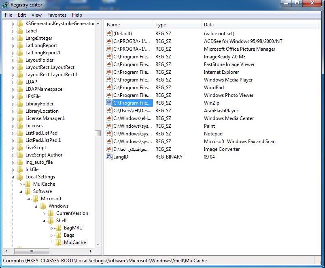The image size is (325, 268).
Task: Select the LiveScript Author key
Action: pos(44,154)
